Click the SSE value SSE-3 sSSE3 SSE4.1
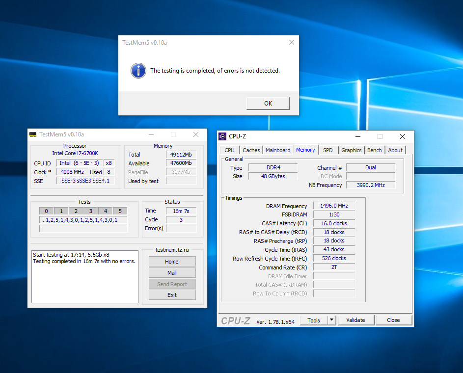The height and width of the screenshot is (373, 463). [x=85, y=181]
